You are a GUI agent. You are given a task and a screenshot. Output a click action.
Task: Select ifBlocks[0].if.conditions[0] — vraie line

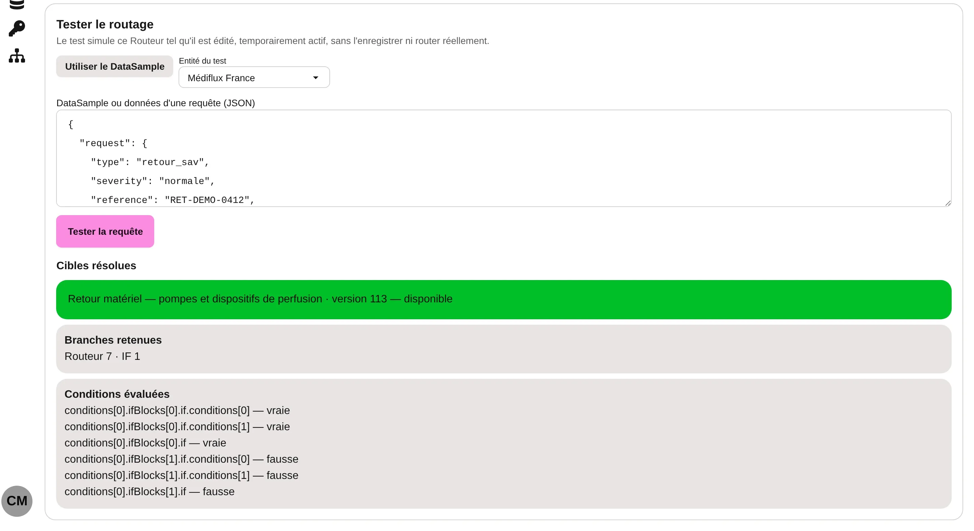pos(177,410)
